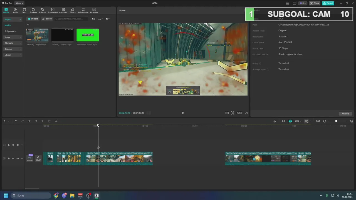This screenshot has height=200, width=356.
Task: Open the media sort dropdown
Action: (x=100, y=19)
